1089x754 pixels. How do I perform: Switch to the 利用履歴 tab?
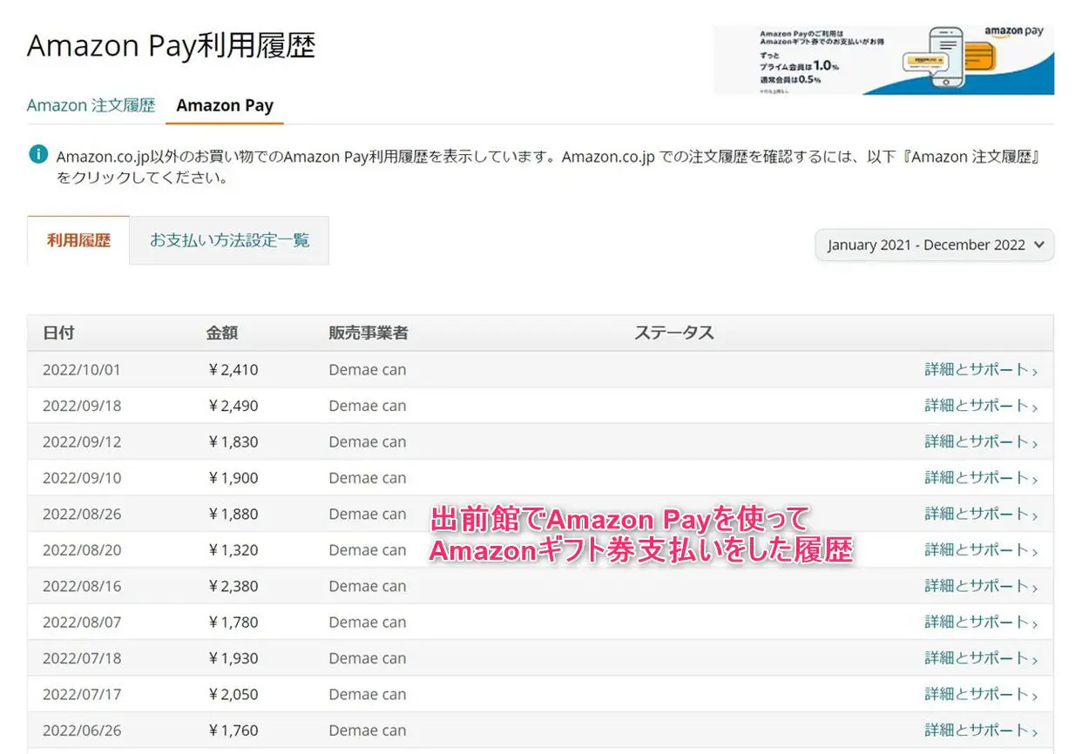tap(78, 240)
